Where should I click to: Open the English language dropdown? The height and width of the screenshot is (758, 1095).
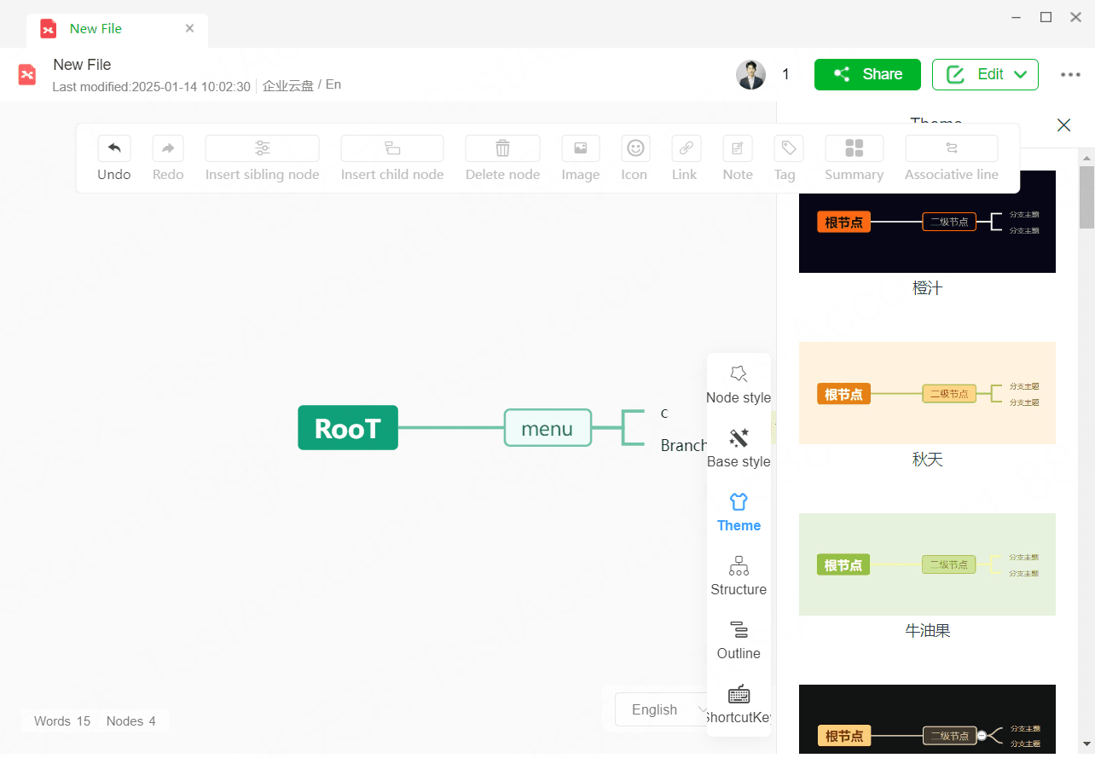click(661, 709)
